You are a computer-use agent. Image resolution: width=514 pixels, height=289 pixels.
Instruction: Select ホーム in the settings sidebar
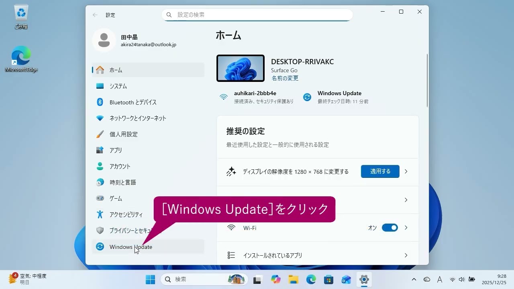[148, 70]
